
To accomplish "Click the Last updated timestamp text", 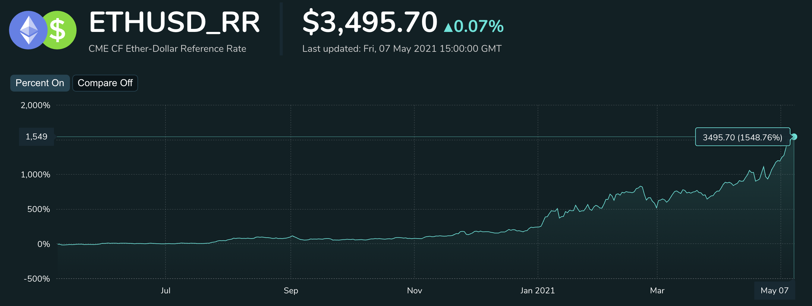I will tap(402, 48).
